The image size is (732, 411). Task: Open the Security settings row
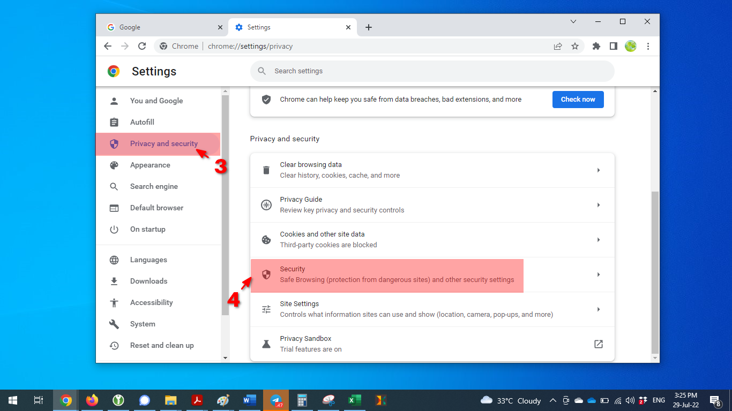(432, 275)
